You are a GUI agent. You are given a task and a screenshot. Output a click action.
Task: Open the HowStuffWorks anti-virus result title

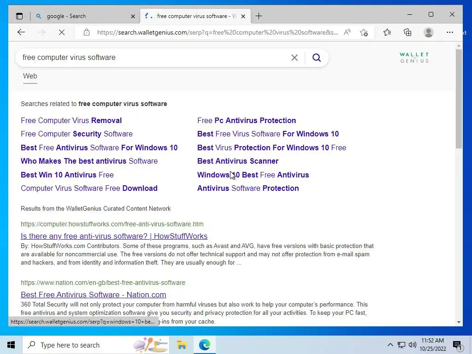click(114, 236)
